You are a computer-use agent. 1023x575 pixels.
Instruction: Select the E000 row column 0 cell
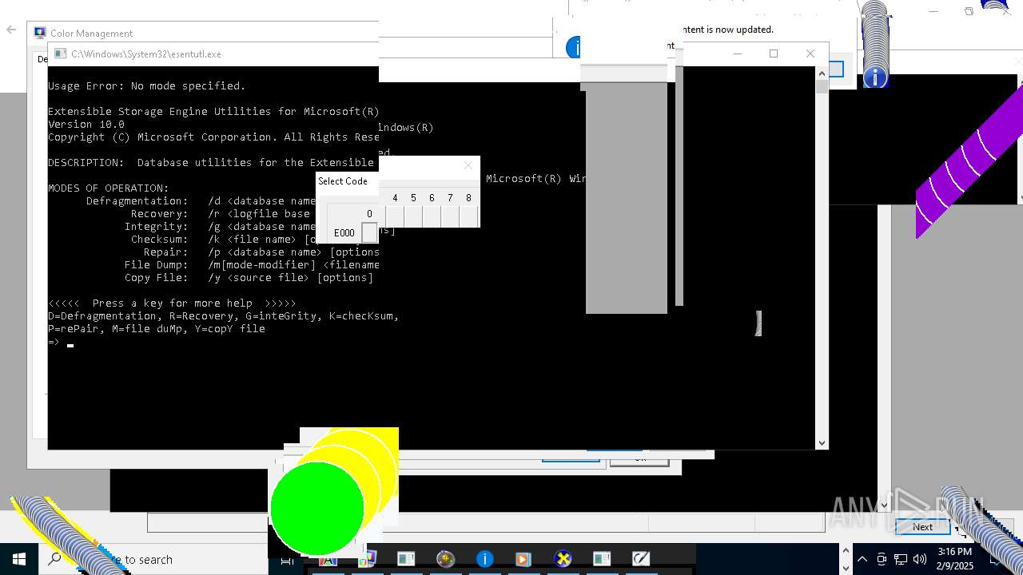tap(369, 233)
